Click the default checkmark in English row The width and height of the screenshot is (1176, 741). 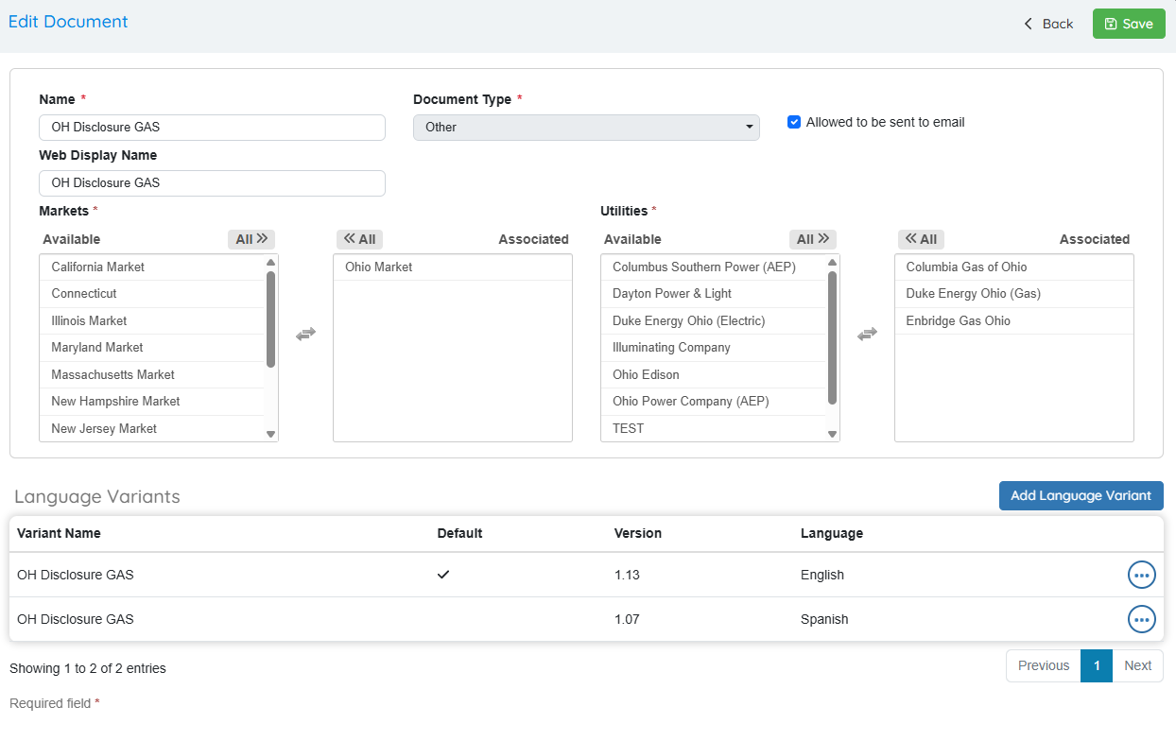tap(443, 575)
